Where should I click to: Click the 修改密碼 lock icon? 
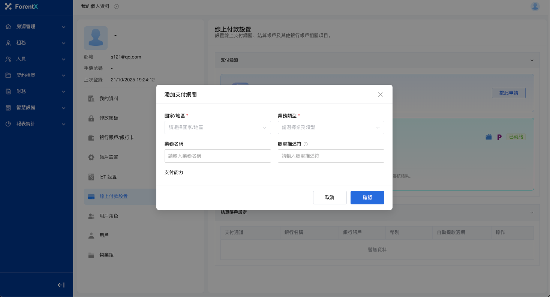click(x=91, y=118)
